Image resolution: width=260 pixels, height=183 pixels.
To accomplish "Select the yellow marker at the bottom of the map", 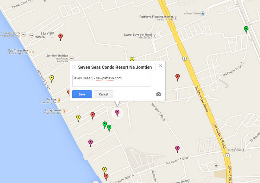I will 104,170.
